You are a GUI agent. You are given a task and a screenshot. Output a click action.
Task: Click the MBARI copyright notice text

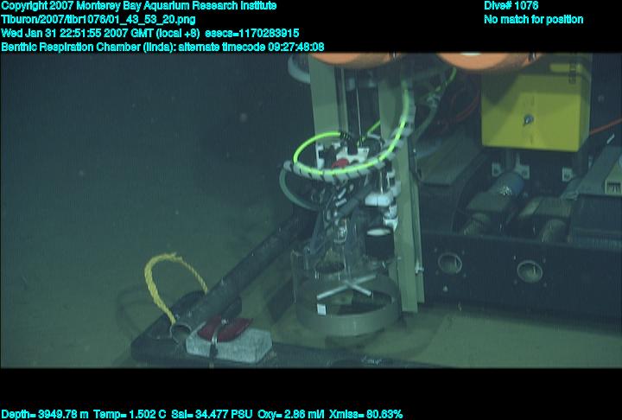pos(138,6)
